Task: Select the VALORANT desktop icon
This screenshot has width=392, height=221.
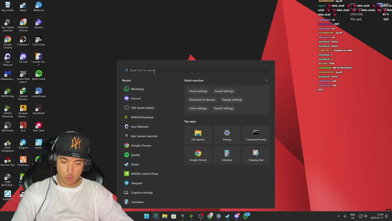Action: [x=39, y=110]
